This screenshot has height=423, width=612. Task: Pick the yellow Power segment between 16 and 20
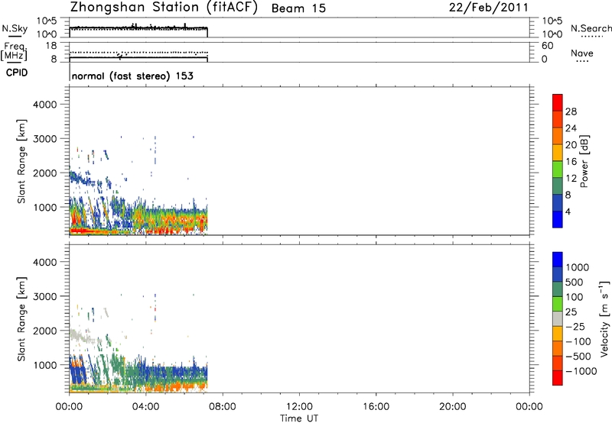tap(558, 153)
